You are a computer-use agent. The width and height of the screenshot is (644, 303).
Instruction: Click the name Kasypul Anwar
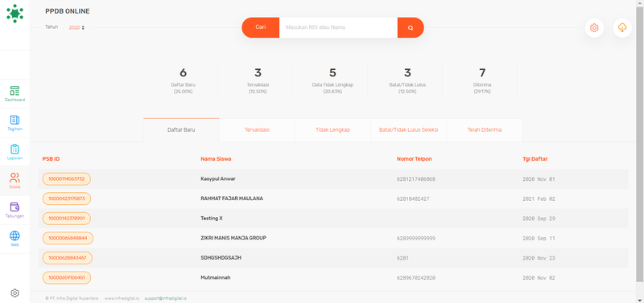(x=218, y=178)
